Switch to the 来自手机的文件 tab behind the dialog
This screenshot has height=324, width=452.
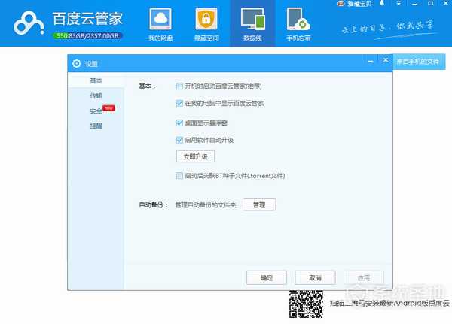(417, 62)
